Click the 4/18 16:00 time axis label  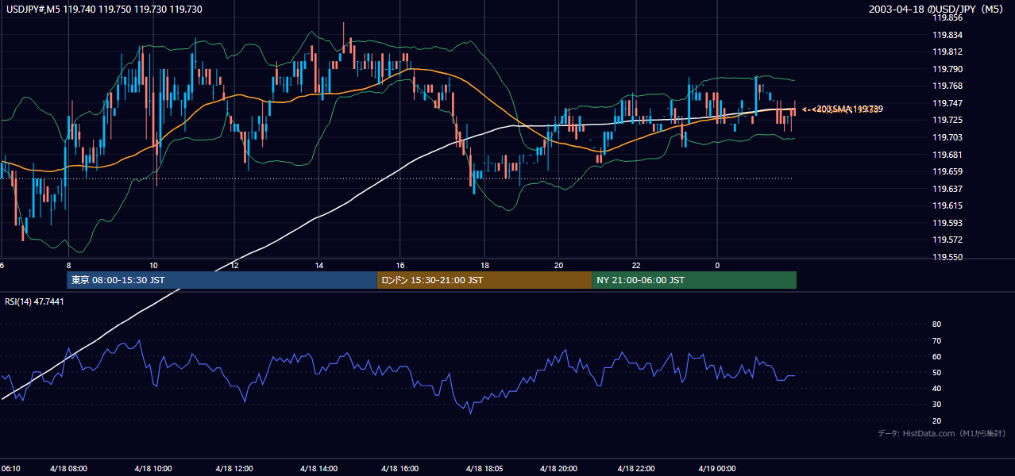(399, 468)
